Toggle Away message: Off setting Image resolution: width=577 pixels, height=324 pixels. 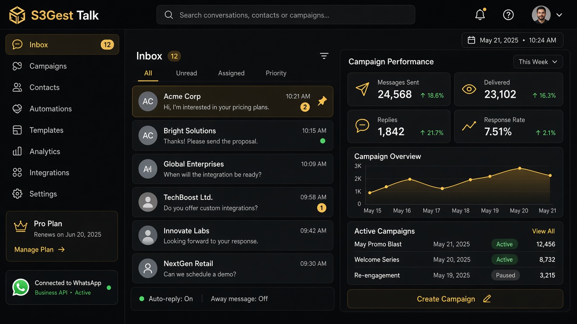point(239,299)
